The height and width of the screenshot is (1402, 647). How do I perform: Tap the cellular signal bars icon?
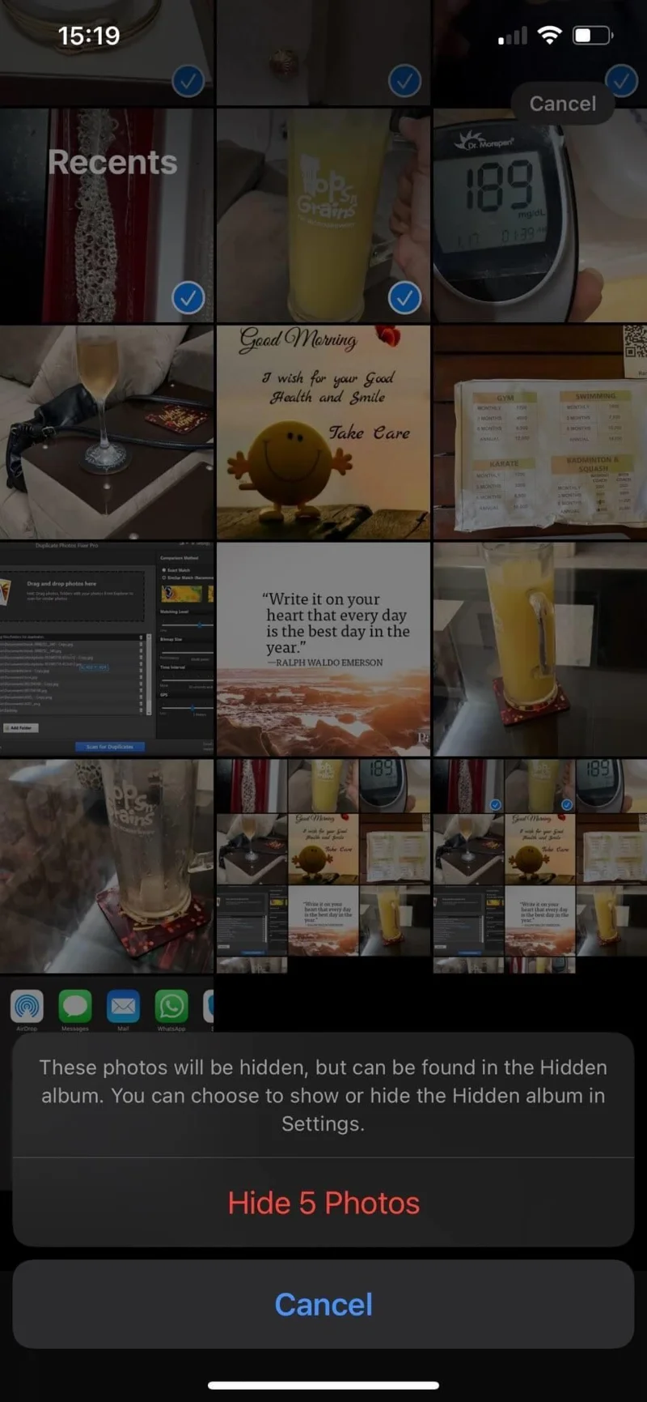[512, 36]
